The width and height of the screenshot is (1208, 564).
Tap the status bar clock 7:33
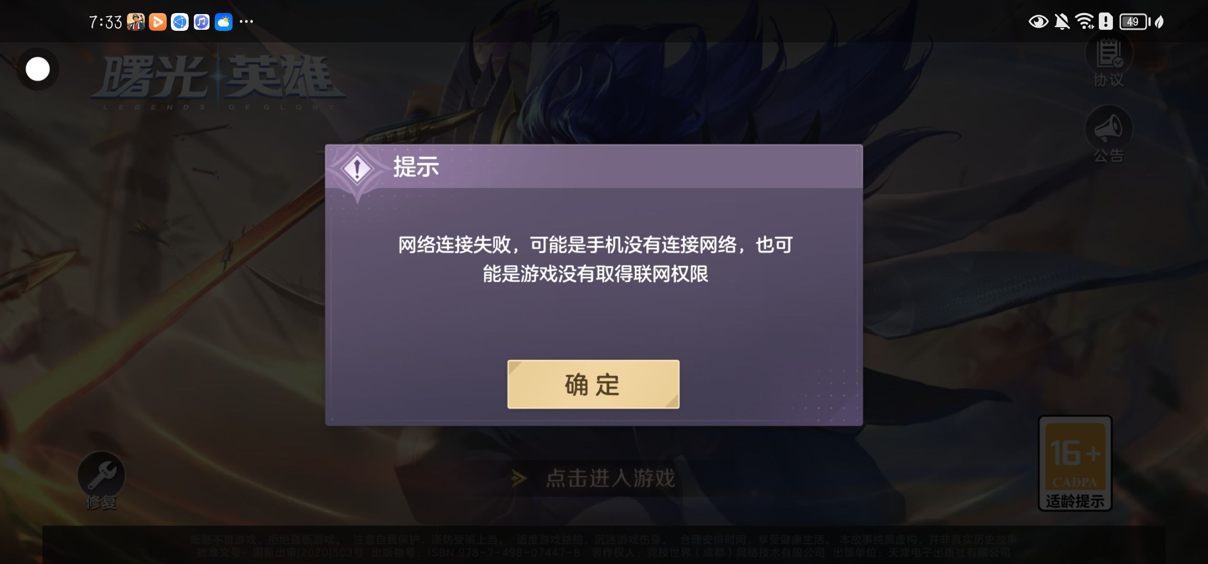105,22
